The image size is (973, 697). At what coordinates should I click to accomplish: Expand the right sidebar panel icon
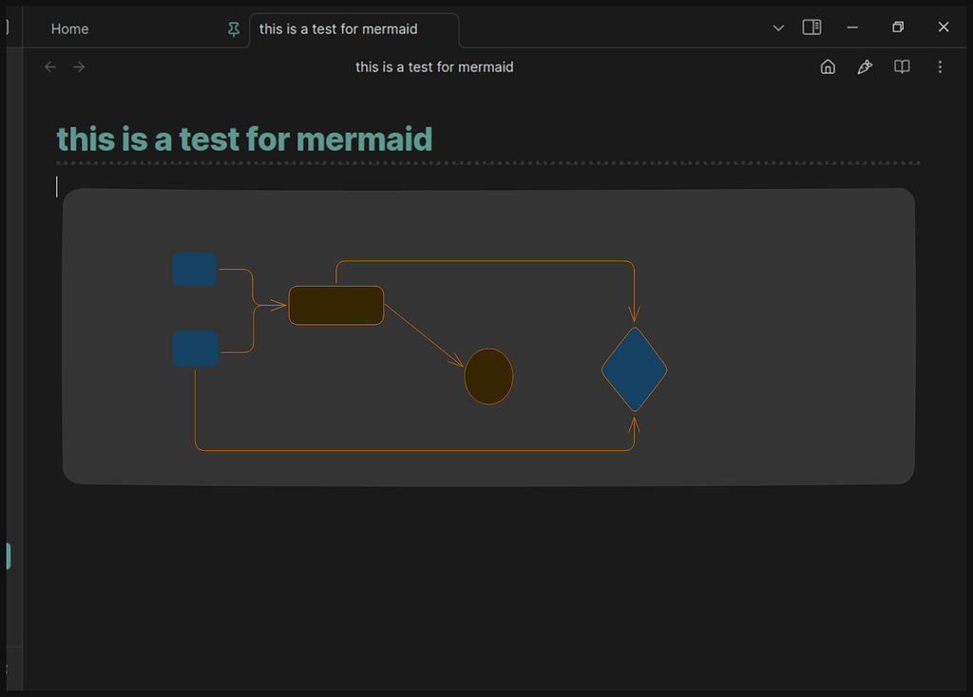point(811,27)
